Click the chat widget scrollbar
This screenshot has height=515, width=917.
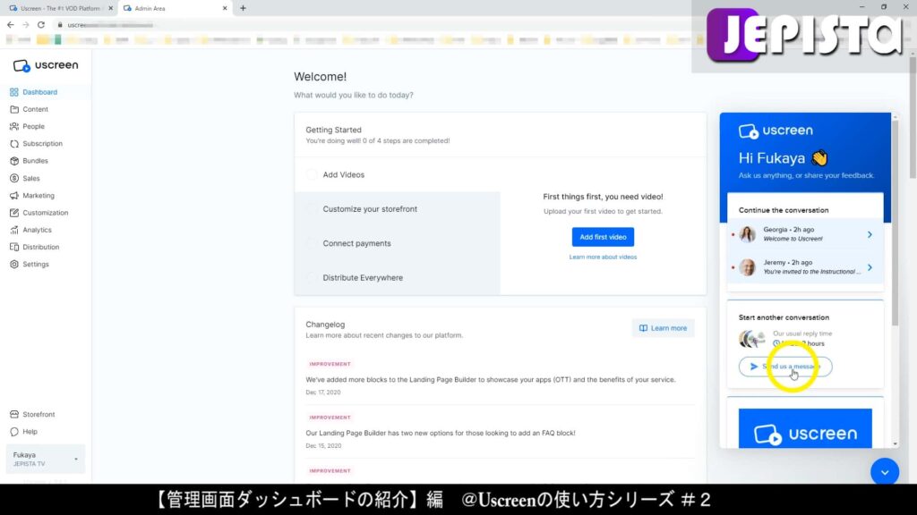(895, 222)
